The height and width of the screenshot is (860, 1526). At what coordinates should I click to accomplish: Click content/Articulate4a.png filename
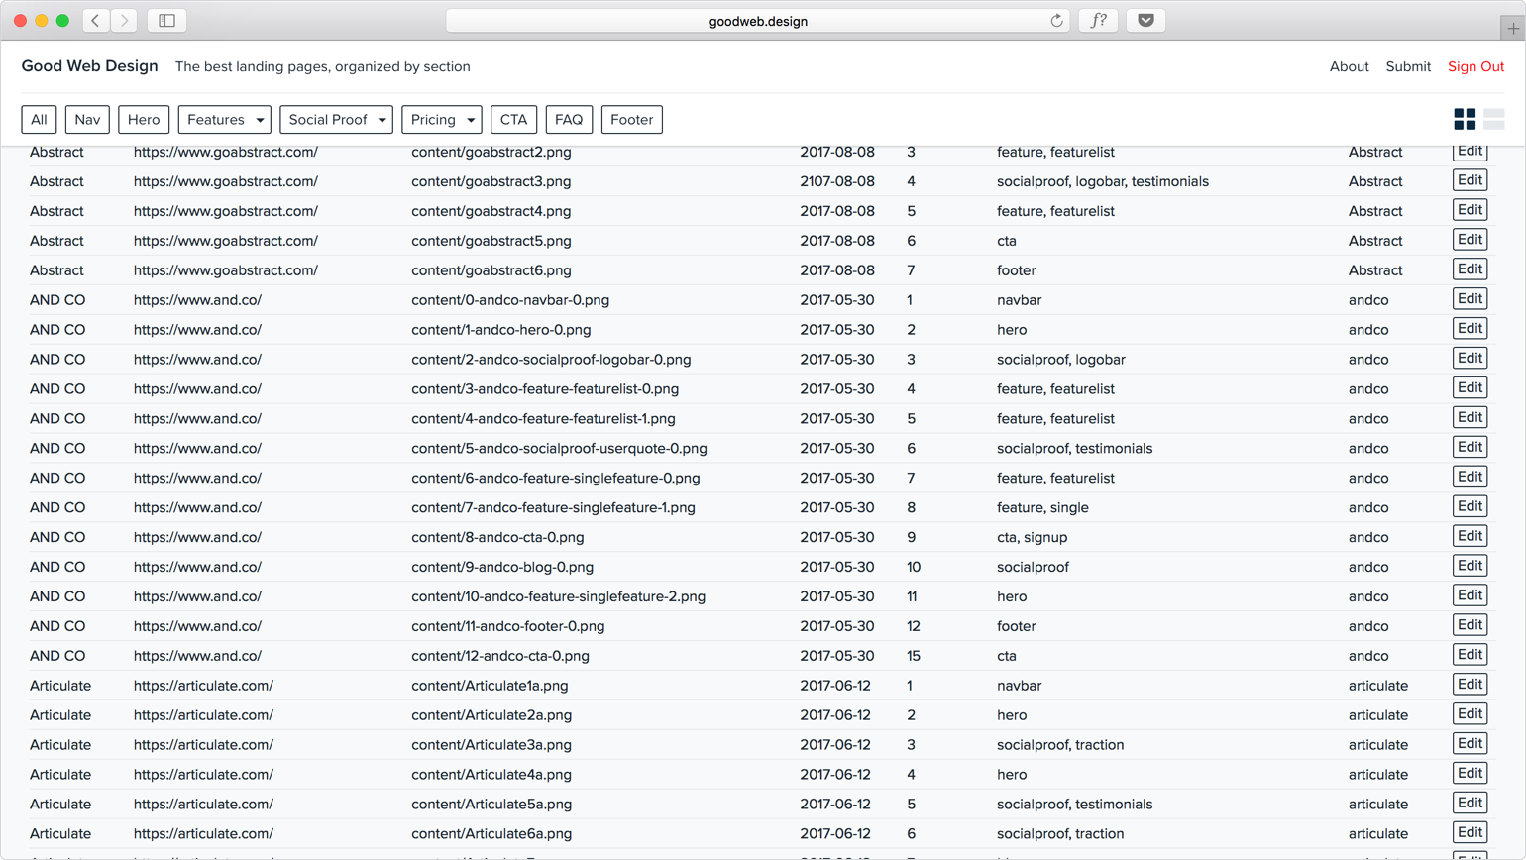pos(491,775)
